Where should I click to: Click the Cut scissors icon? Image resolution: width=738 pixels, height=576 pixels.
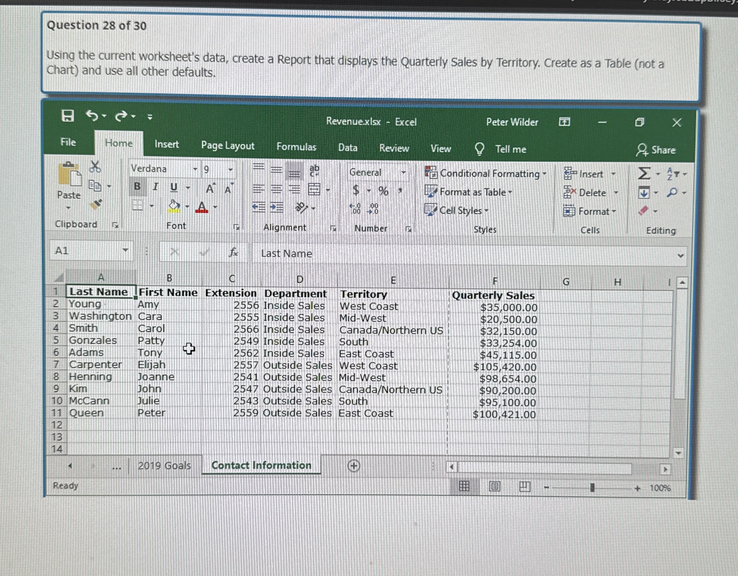(x=95, y=167)
